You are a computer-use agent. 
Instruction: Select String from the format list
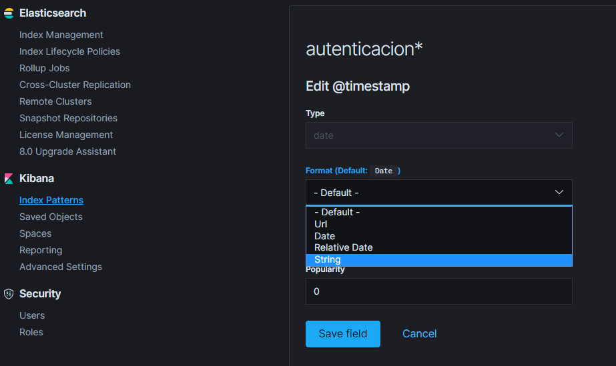coord(328,260)
